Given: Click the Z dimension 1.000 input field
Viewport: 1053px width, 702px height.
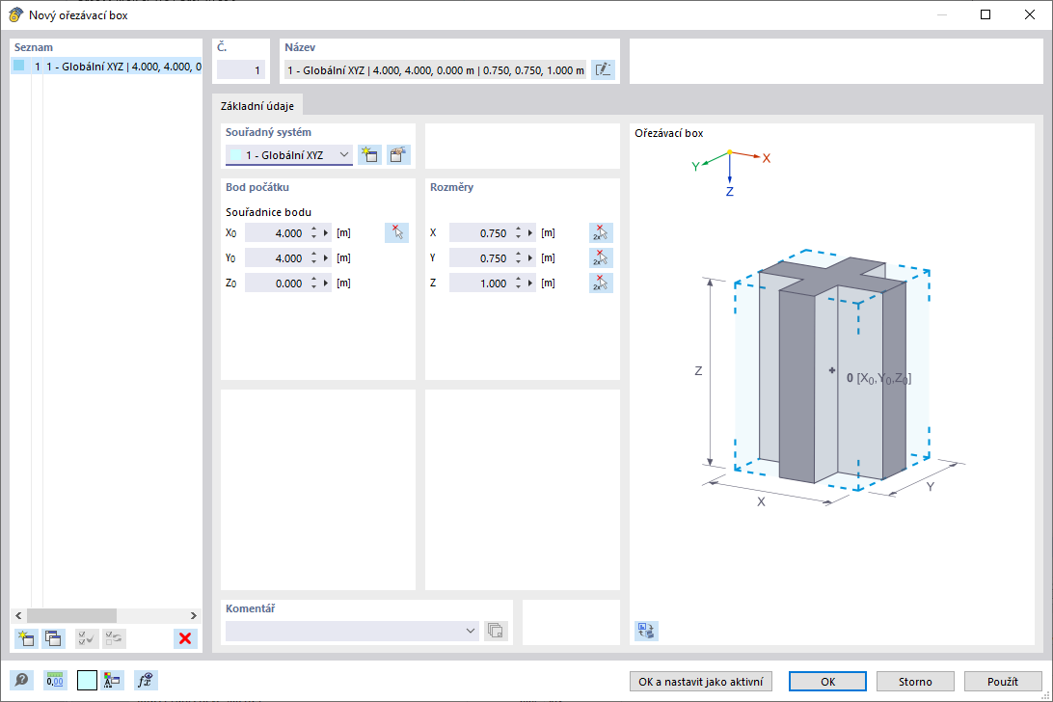Looking at the screenshot, I should click(480, 283).
